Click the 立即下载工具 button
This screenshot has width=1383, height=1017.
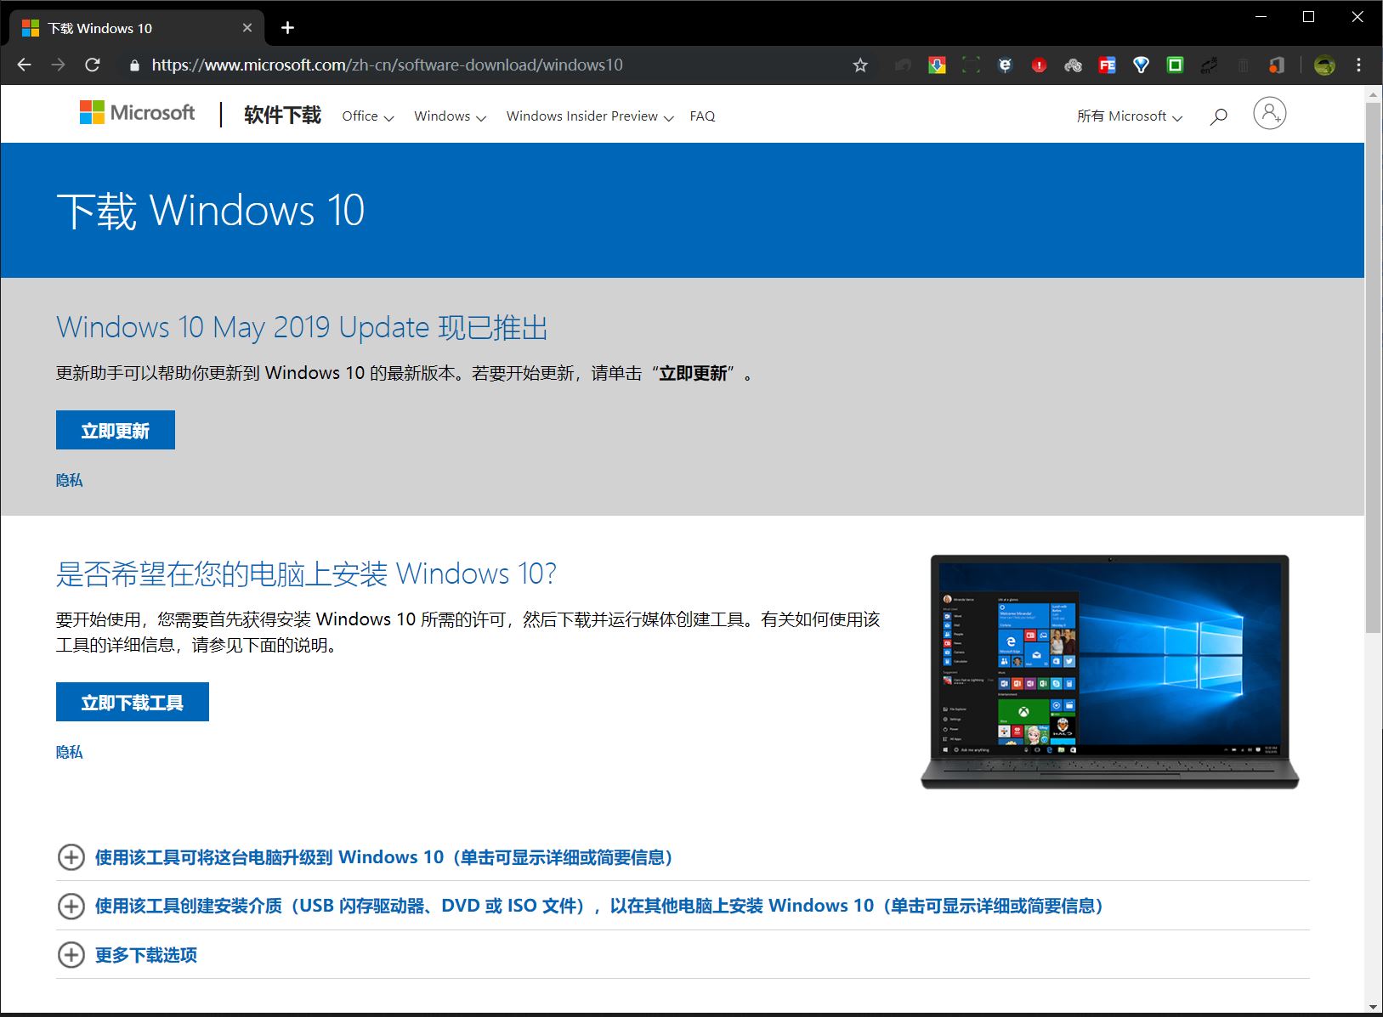(x=133, y=702)
